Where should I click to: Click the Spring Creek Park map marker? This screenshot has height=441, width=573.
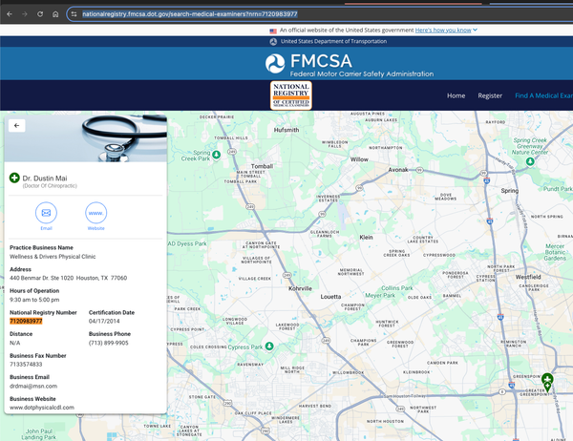tap(217, 154)
